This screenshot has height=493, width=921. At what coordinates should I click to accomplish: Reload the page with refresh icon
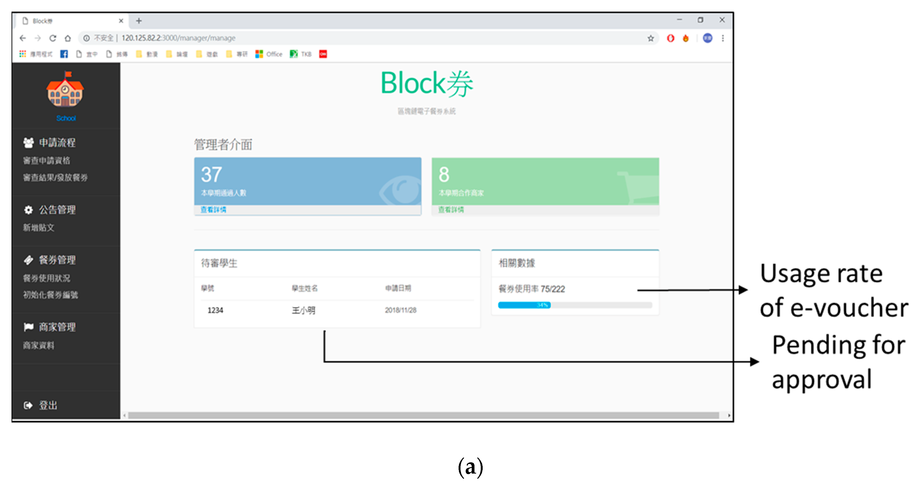[x=53, y=38]
